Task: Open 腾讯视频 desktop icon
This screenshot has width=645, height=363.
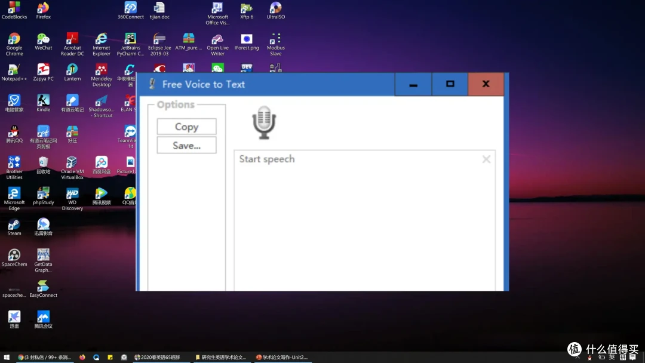Action: 101,196
